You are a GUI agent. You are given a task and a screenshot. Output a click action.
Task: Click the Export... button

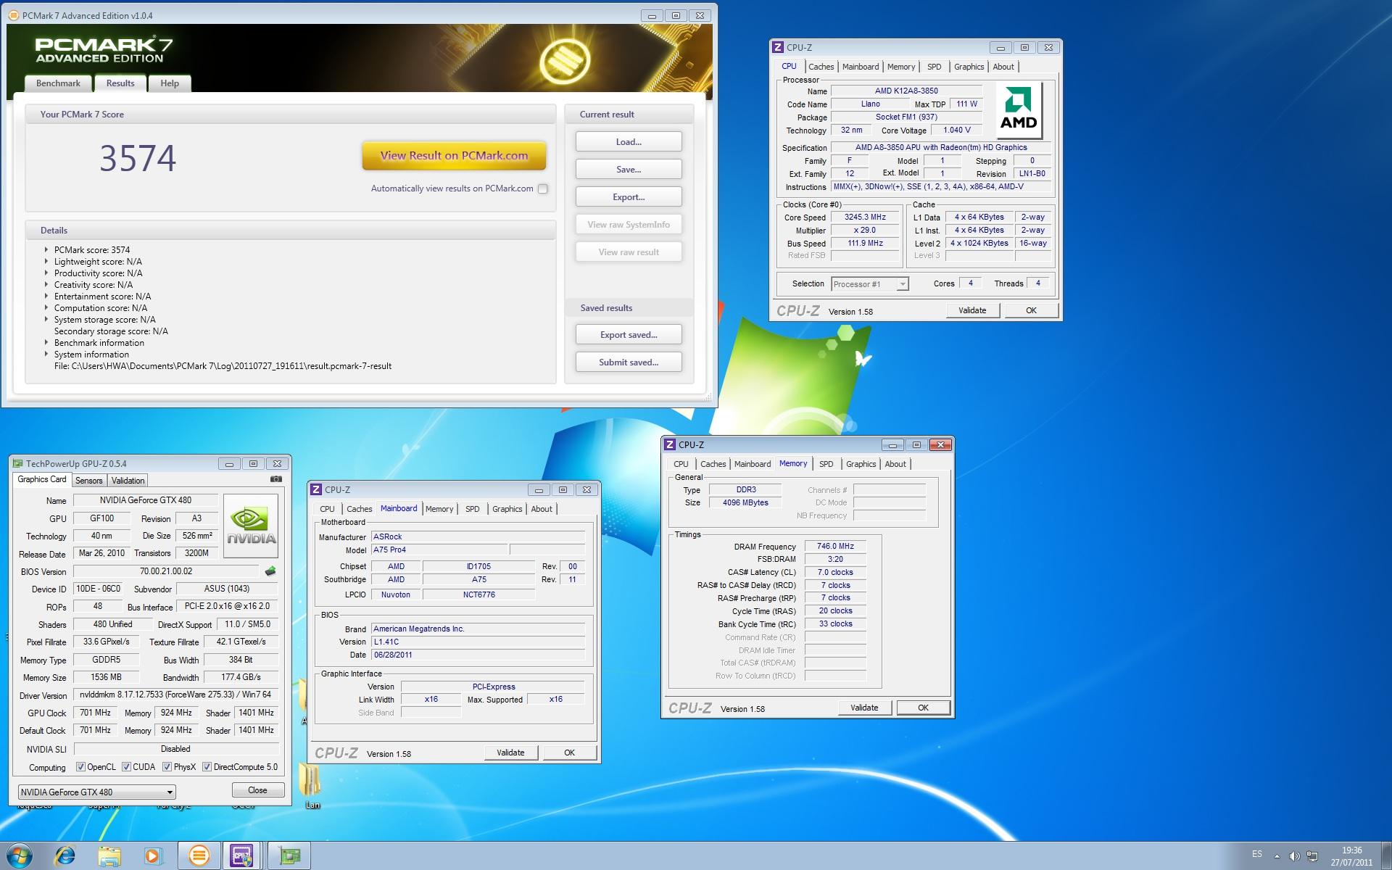pos(629,197)
